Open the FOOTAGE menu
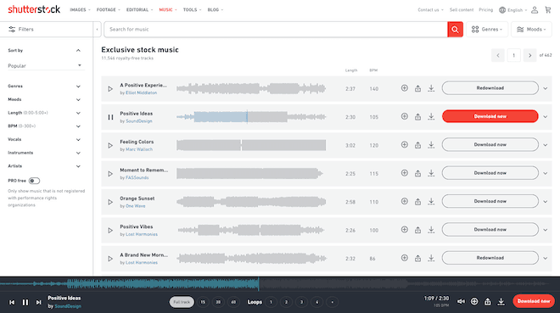 [109, 10]
